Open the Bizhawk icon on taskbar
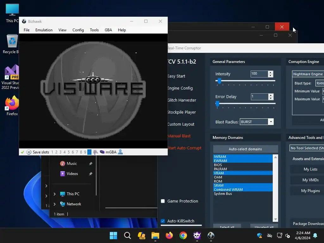The height and width of the screenshot is (243, 324). (x=211, y=235)
